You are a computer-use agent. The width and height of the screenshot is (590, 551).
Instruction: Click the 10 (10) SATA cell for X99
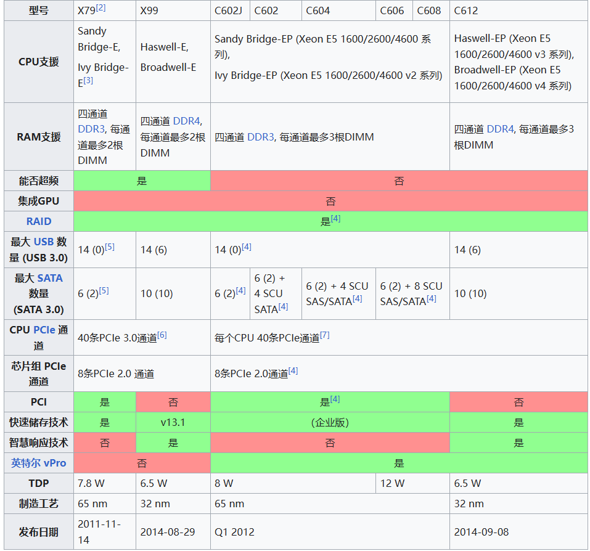click(x=173, y=294)
